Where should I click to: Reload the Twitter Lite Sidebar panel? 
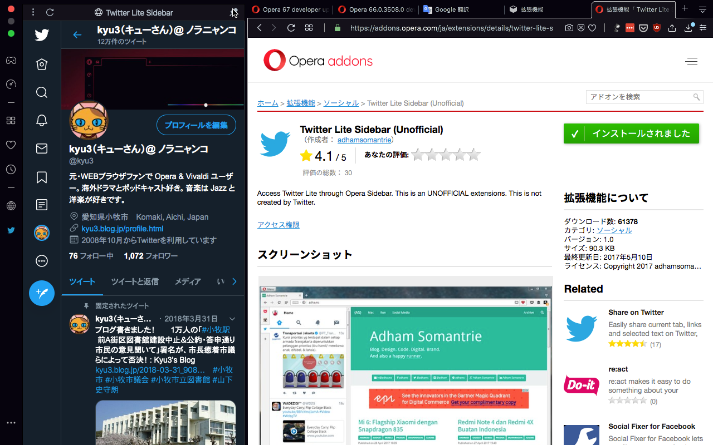click(50, 12)
